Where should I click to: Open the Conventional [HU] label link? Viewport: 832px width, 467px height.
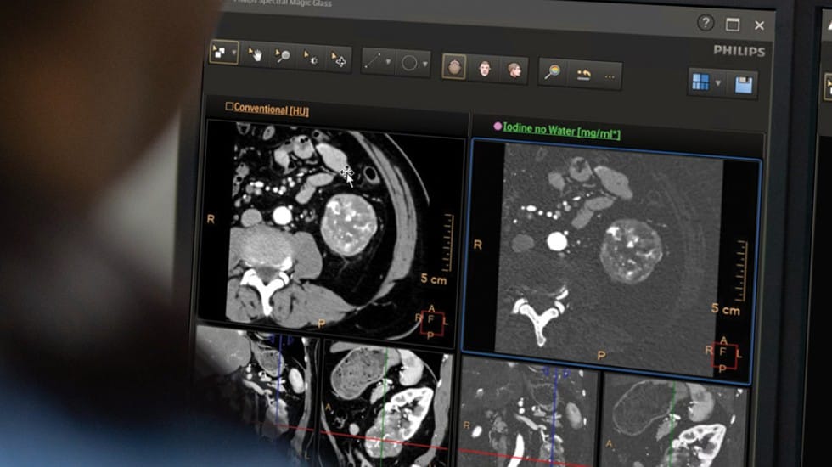271,110
